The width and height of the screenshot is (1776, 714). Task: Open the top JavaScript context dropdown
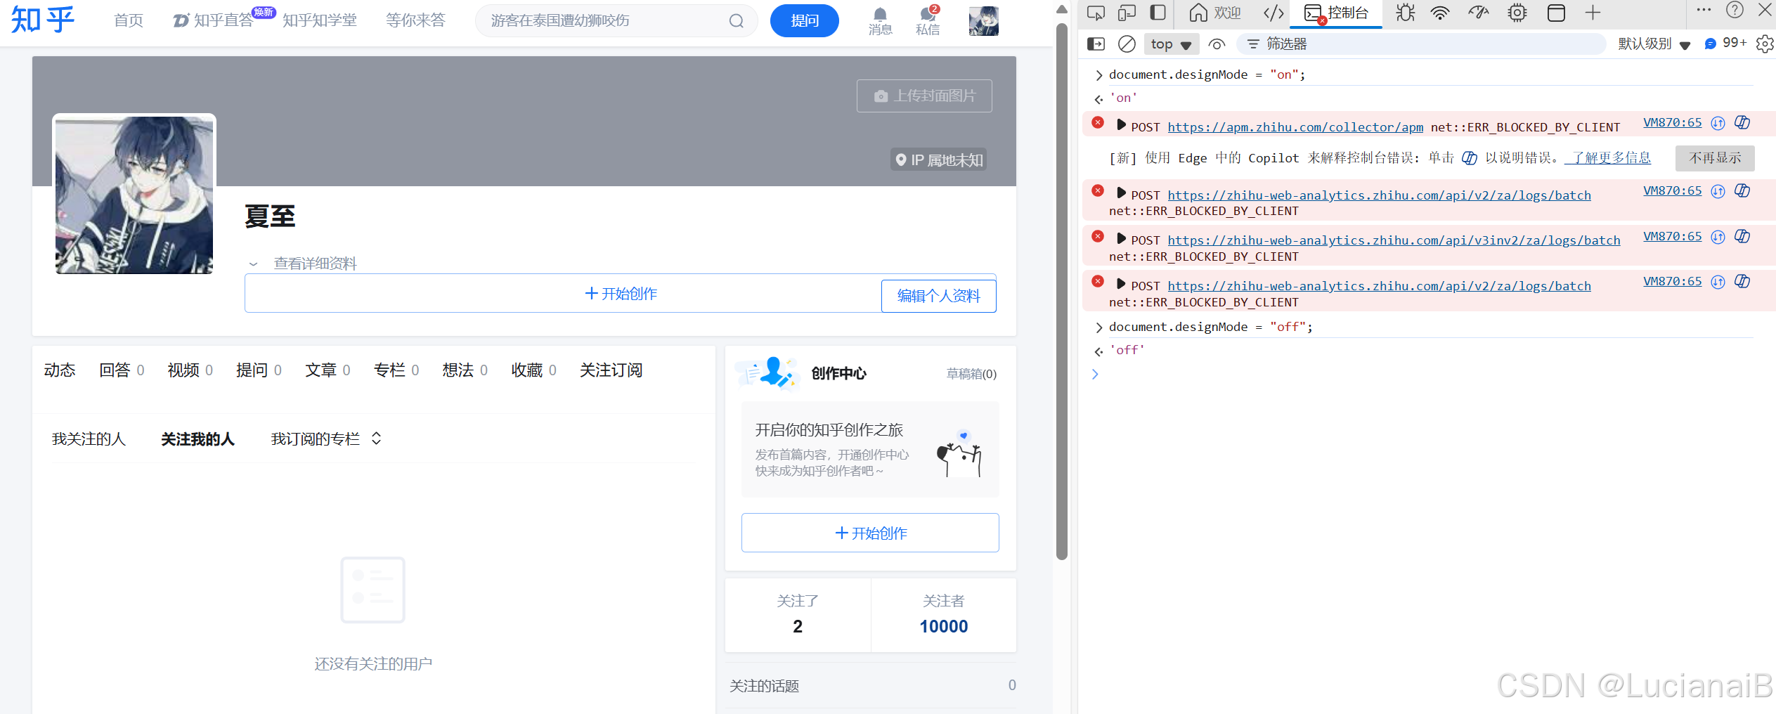coord(1171,44)
